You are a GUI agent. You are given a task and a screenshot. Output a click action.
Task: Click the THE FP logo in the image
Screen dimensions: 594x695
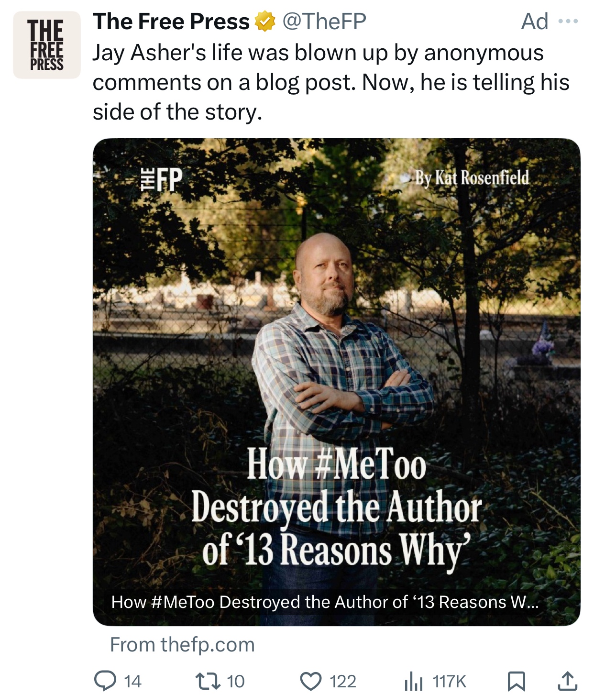[x=162, y=179]
